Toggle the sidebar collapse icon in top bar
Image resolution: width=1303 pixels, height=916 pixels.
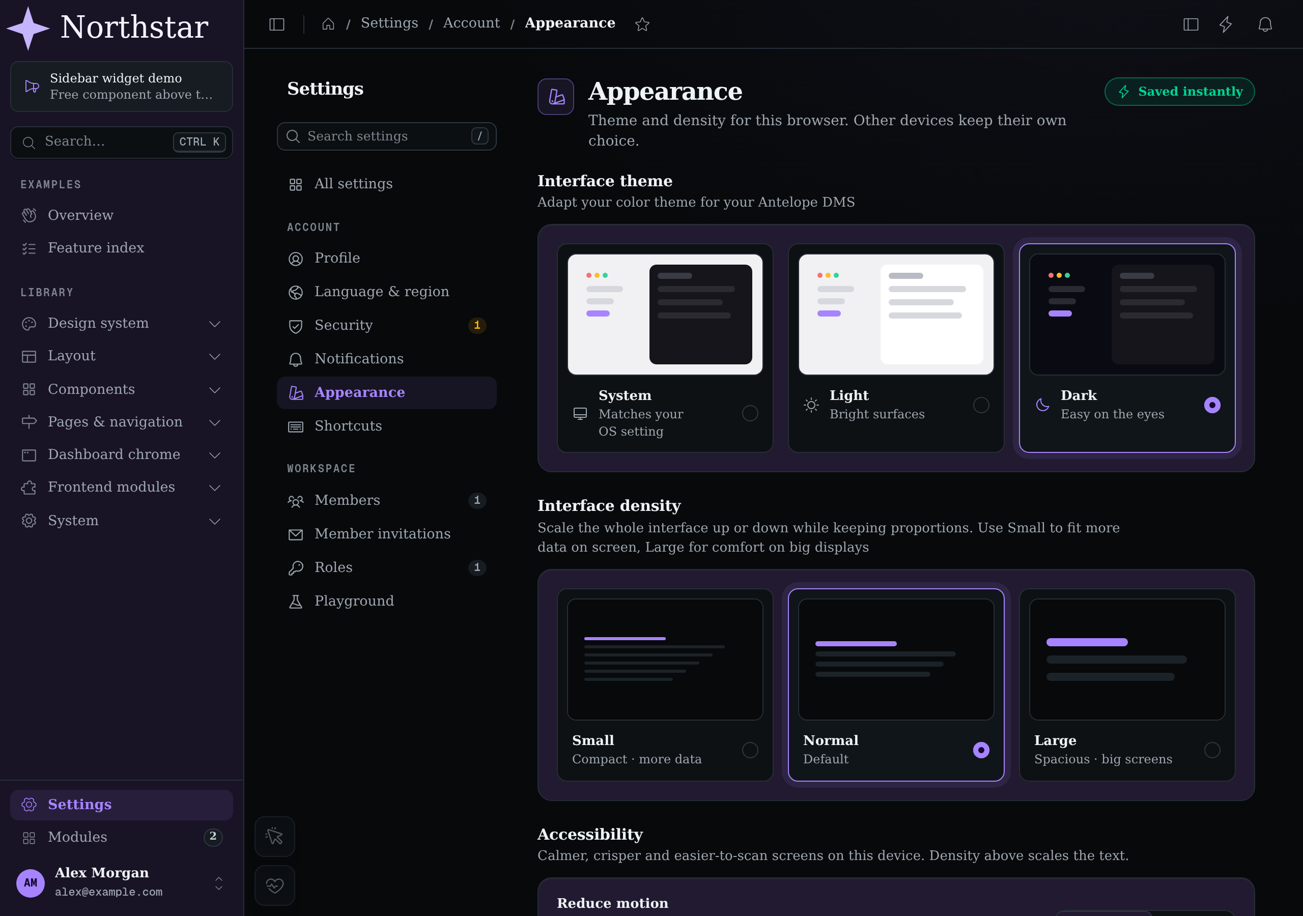click(276, 24)
